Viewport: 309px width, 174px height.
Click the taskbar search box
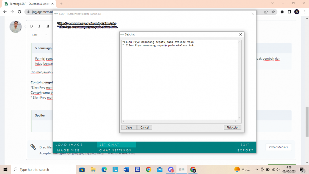(x=43, y=169)
